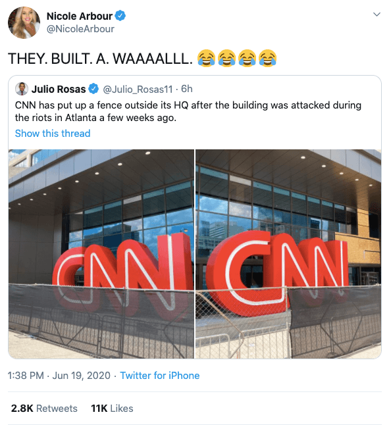
Task: Open the @Julio_Rosas11 handle
Action: [x=138, y=89]
